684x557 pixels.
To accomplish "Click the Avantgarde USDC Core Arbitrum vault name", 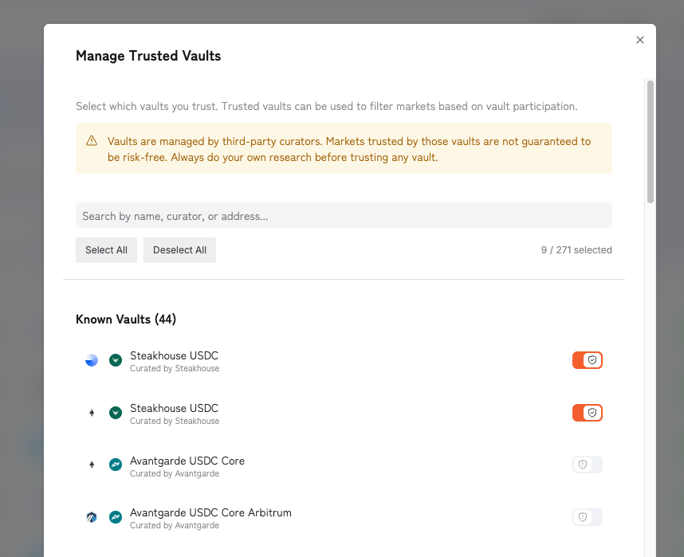I will (210, 512).
